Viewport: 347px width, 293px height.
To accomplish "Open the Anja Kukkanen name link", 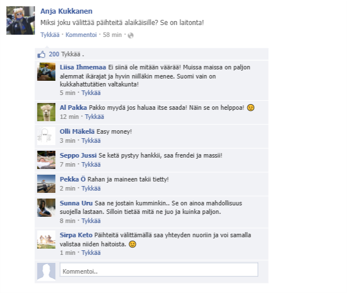I will 67,11.
